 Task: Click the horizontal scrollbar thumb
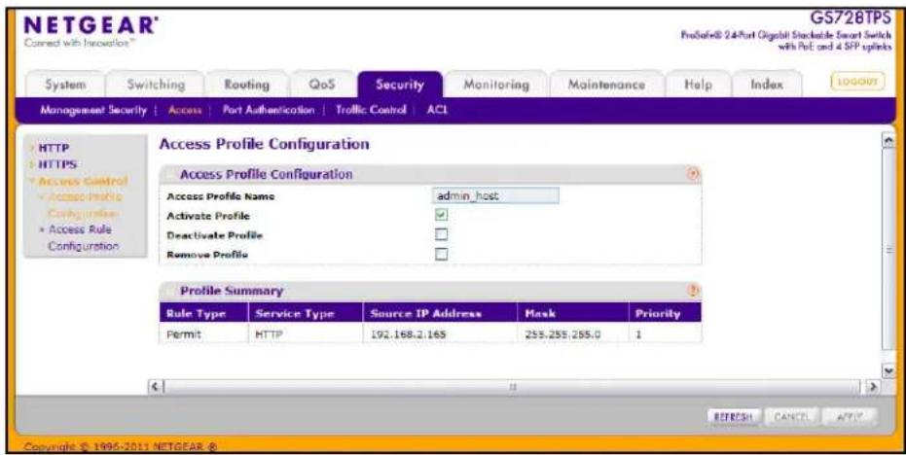tap(513, 386)
